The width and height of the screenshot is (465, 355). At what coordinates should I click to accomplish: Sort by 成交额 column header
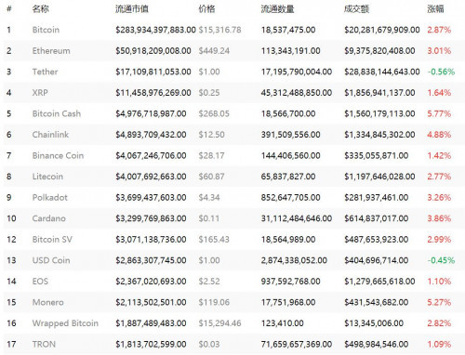[x=356, y=9]
